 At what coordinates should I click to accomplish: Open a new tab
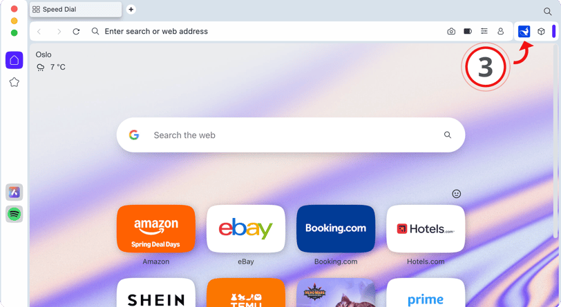(x=131, y=9)
